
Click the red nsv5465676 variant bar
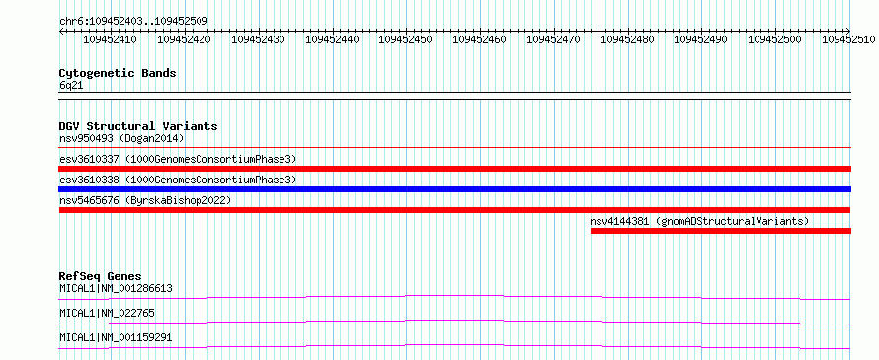click(x=455, y=210)
